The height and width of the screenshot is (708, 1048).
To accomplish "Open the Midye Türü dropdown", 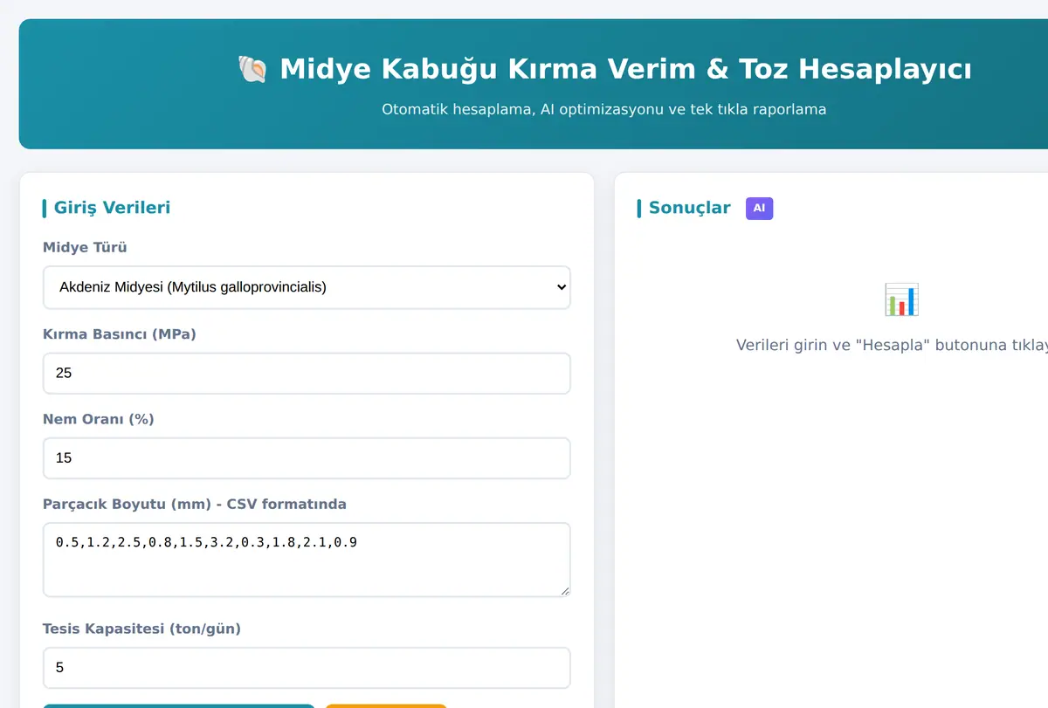I will (x=307, y=287).
